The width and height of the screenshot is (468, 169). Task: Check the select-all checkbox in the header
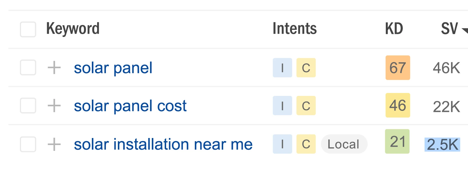click(27, 29)
